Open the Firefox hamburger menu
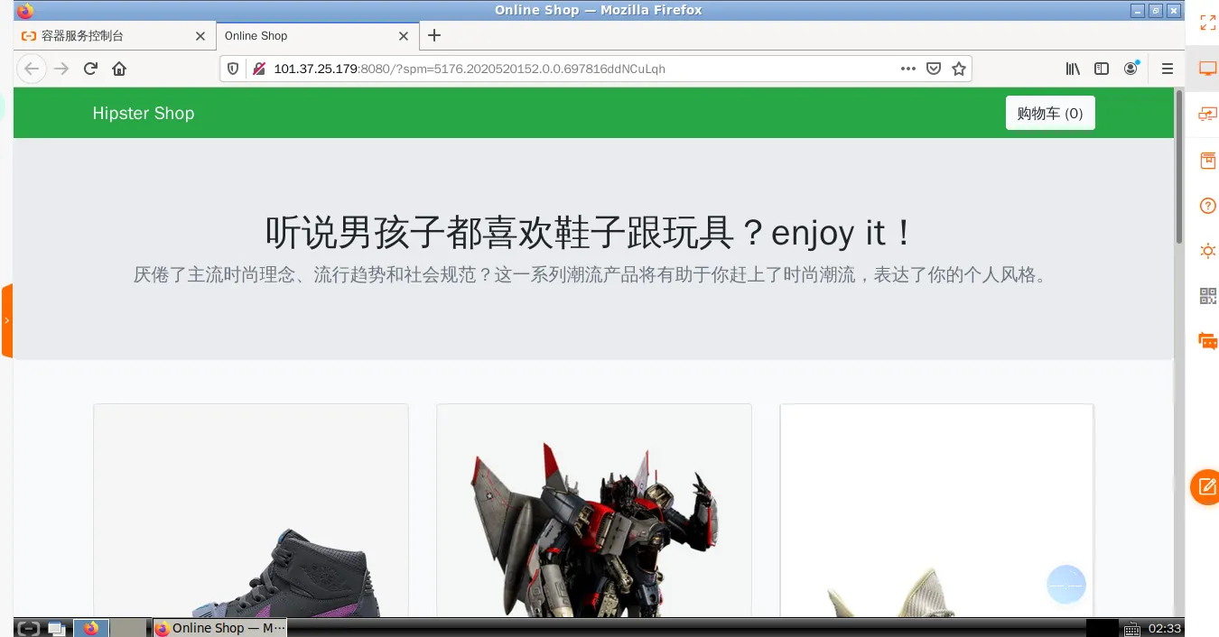Viewport: 1219px width, 637px height. (x=1167, y=68)
